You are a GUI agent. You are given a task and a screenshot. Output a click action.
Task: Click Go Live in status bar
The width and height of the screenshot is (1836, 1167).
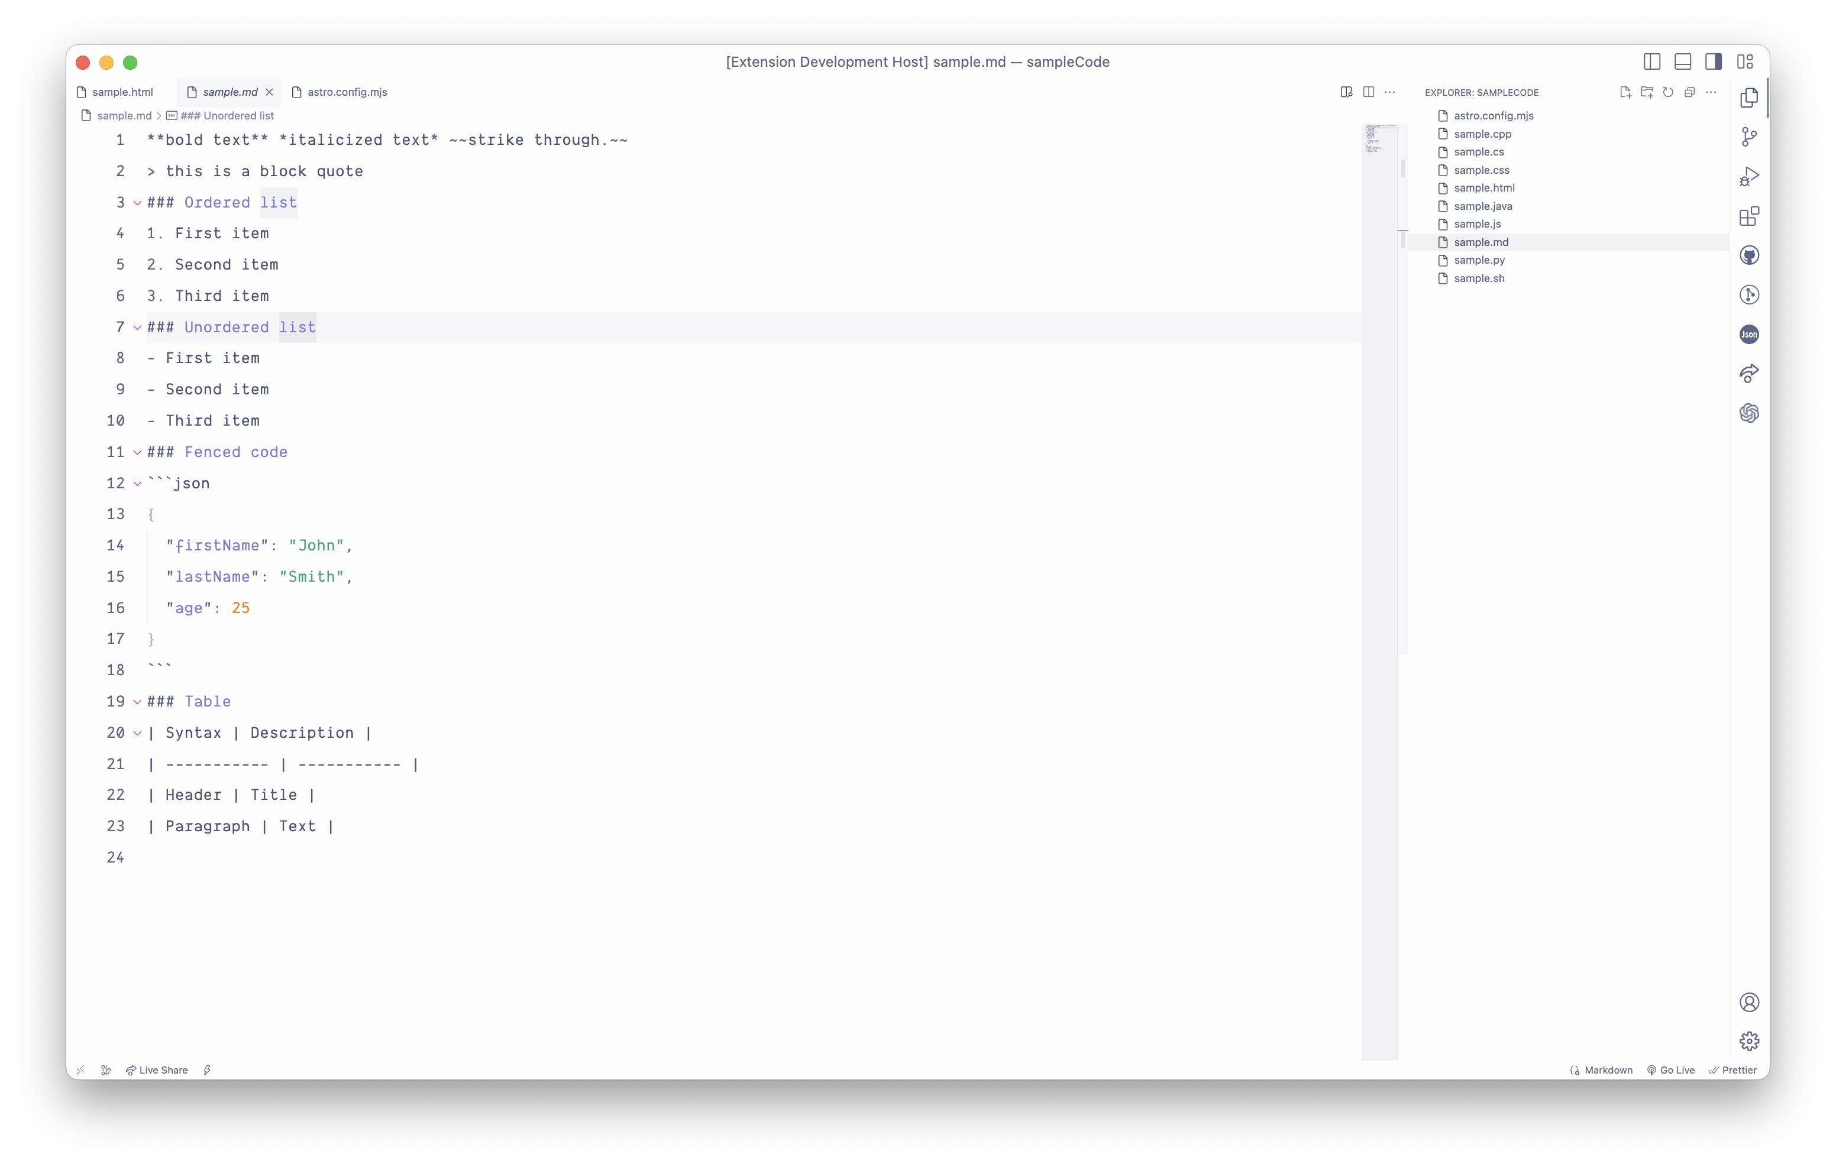click(1670, 1070)
